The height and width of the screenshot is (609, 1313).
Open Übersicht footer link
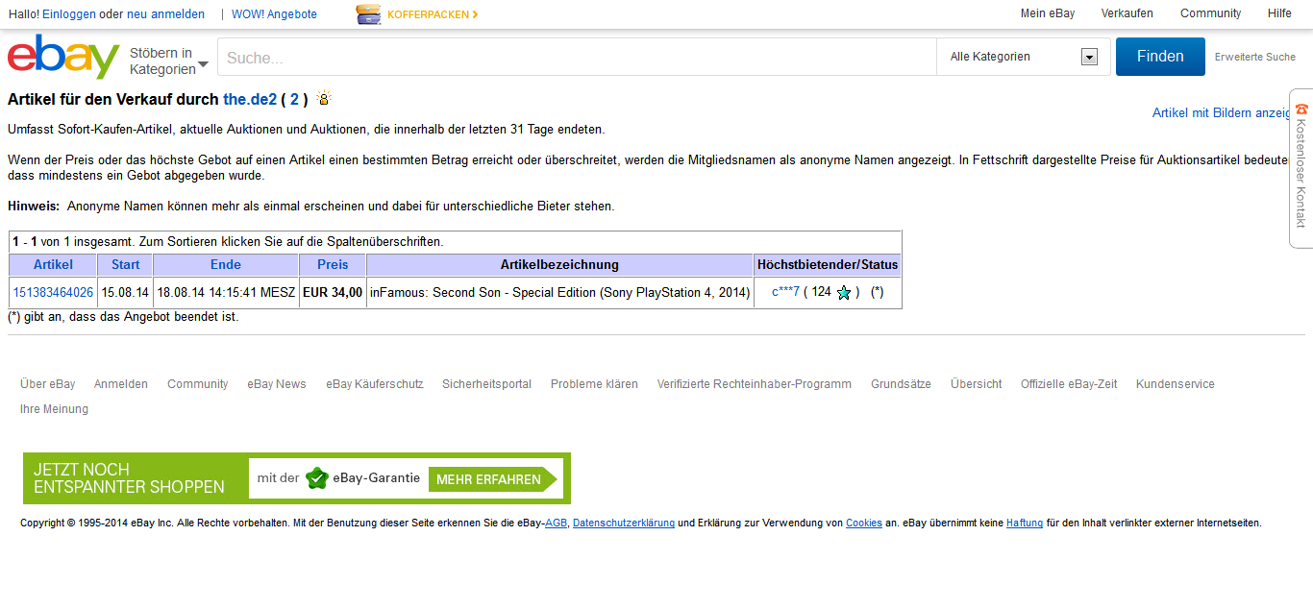click(977, 384)
